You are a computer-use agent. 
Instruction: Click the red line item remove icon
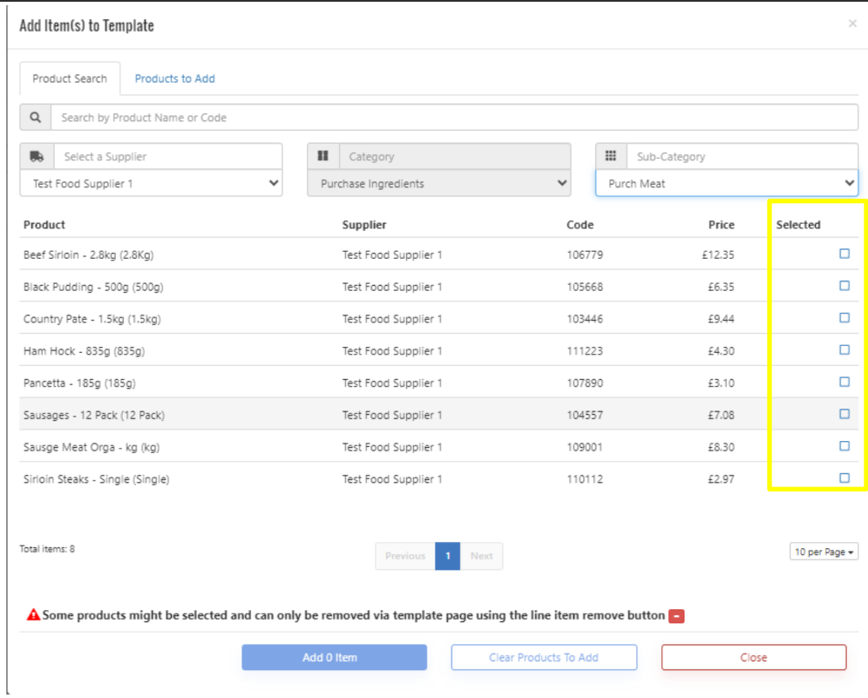click(x=676, y=616)
